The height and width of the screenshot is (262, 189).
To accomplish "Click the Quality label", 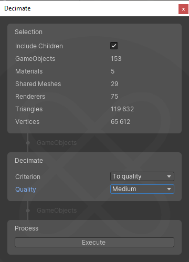I will pyautogui.click(x=26, y=190).
